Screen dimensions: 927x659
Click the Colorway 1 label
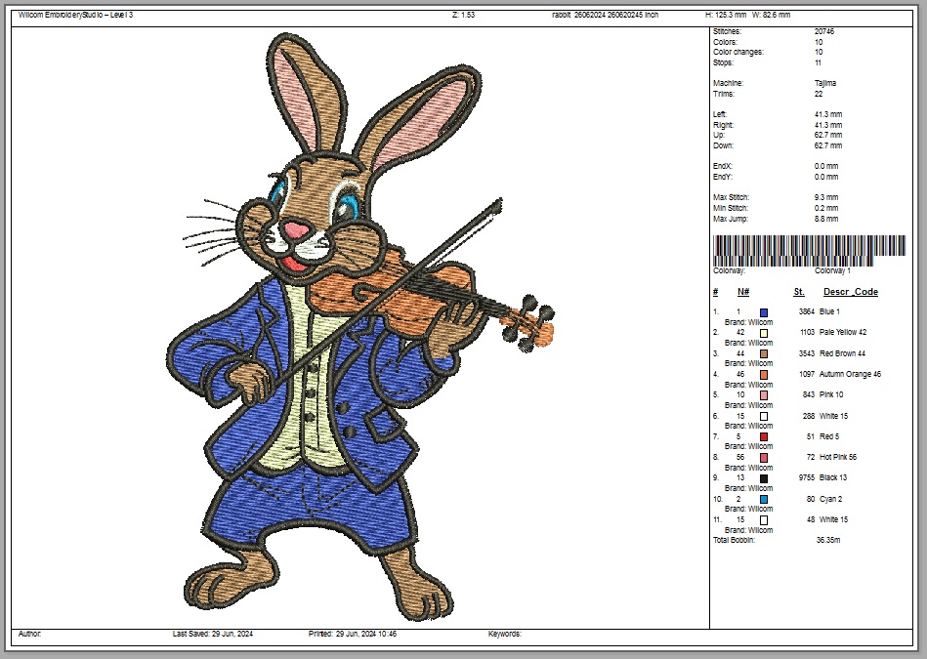[832, 270]
